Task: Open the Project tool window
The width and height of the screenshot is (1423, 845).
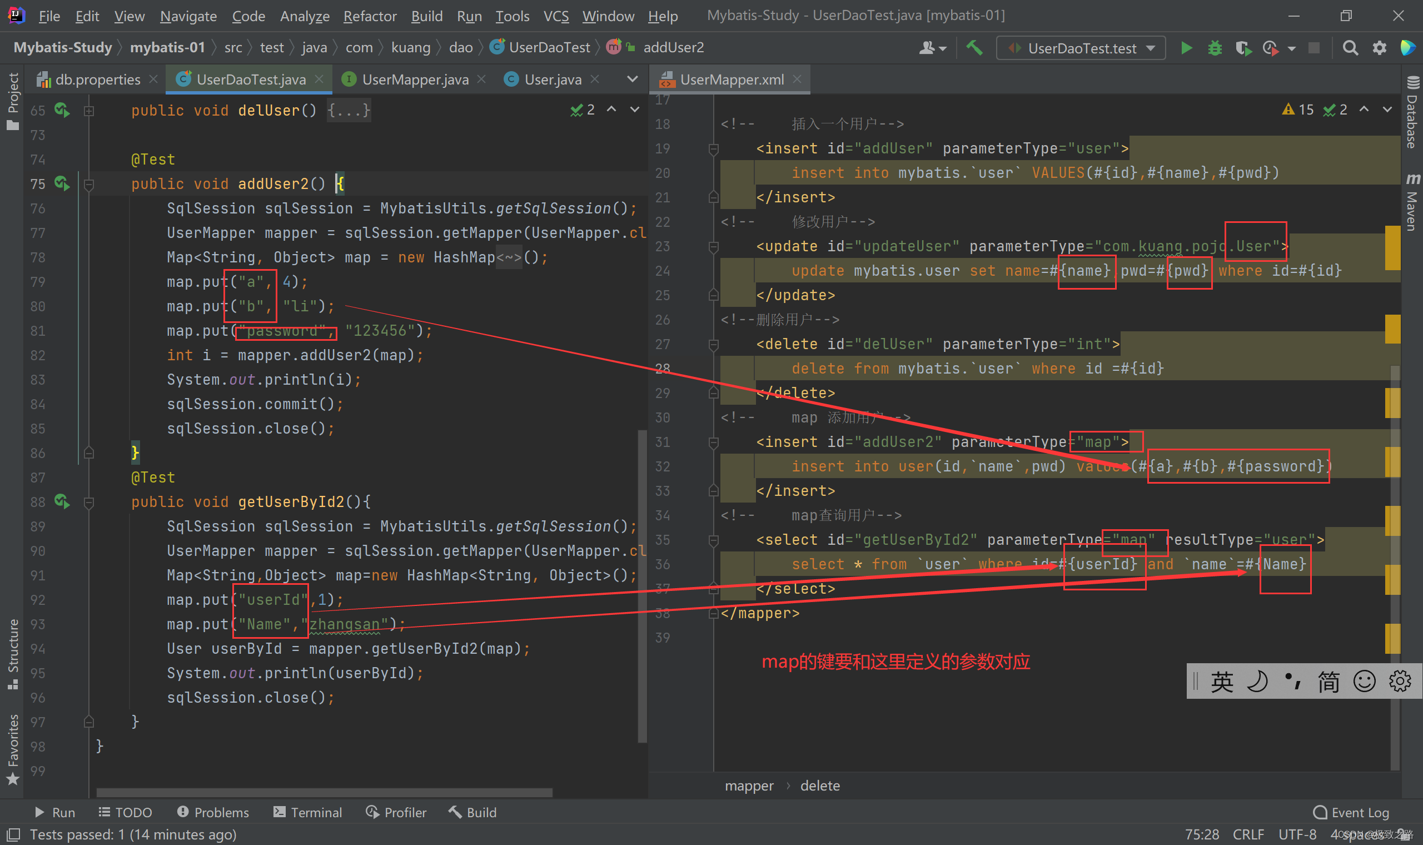Action: click(x=13, y=101)
